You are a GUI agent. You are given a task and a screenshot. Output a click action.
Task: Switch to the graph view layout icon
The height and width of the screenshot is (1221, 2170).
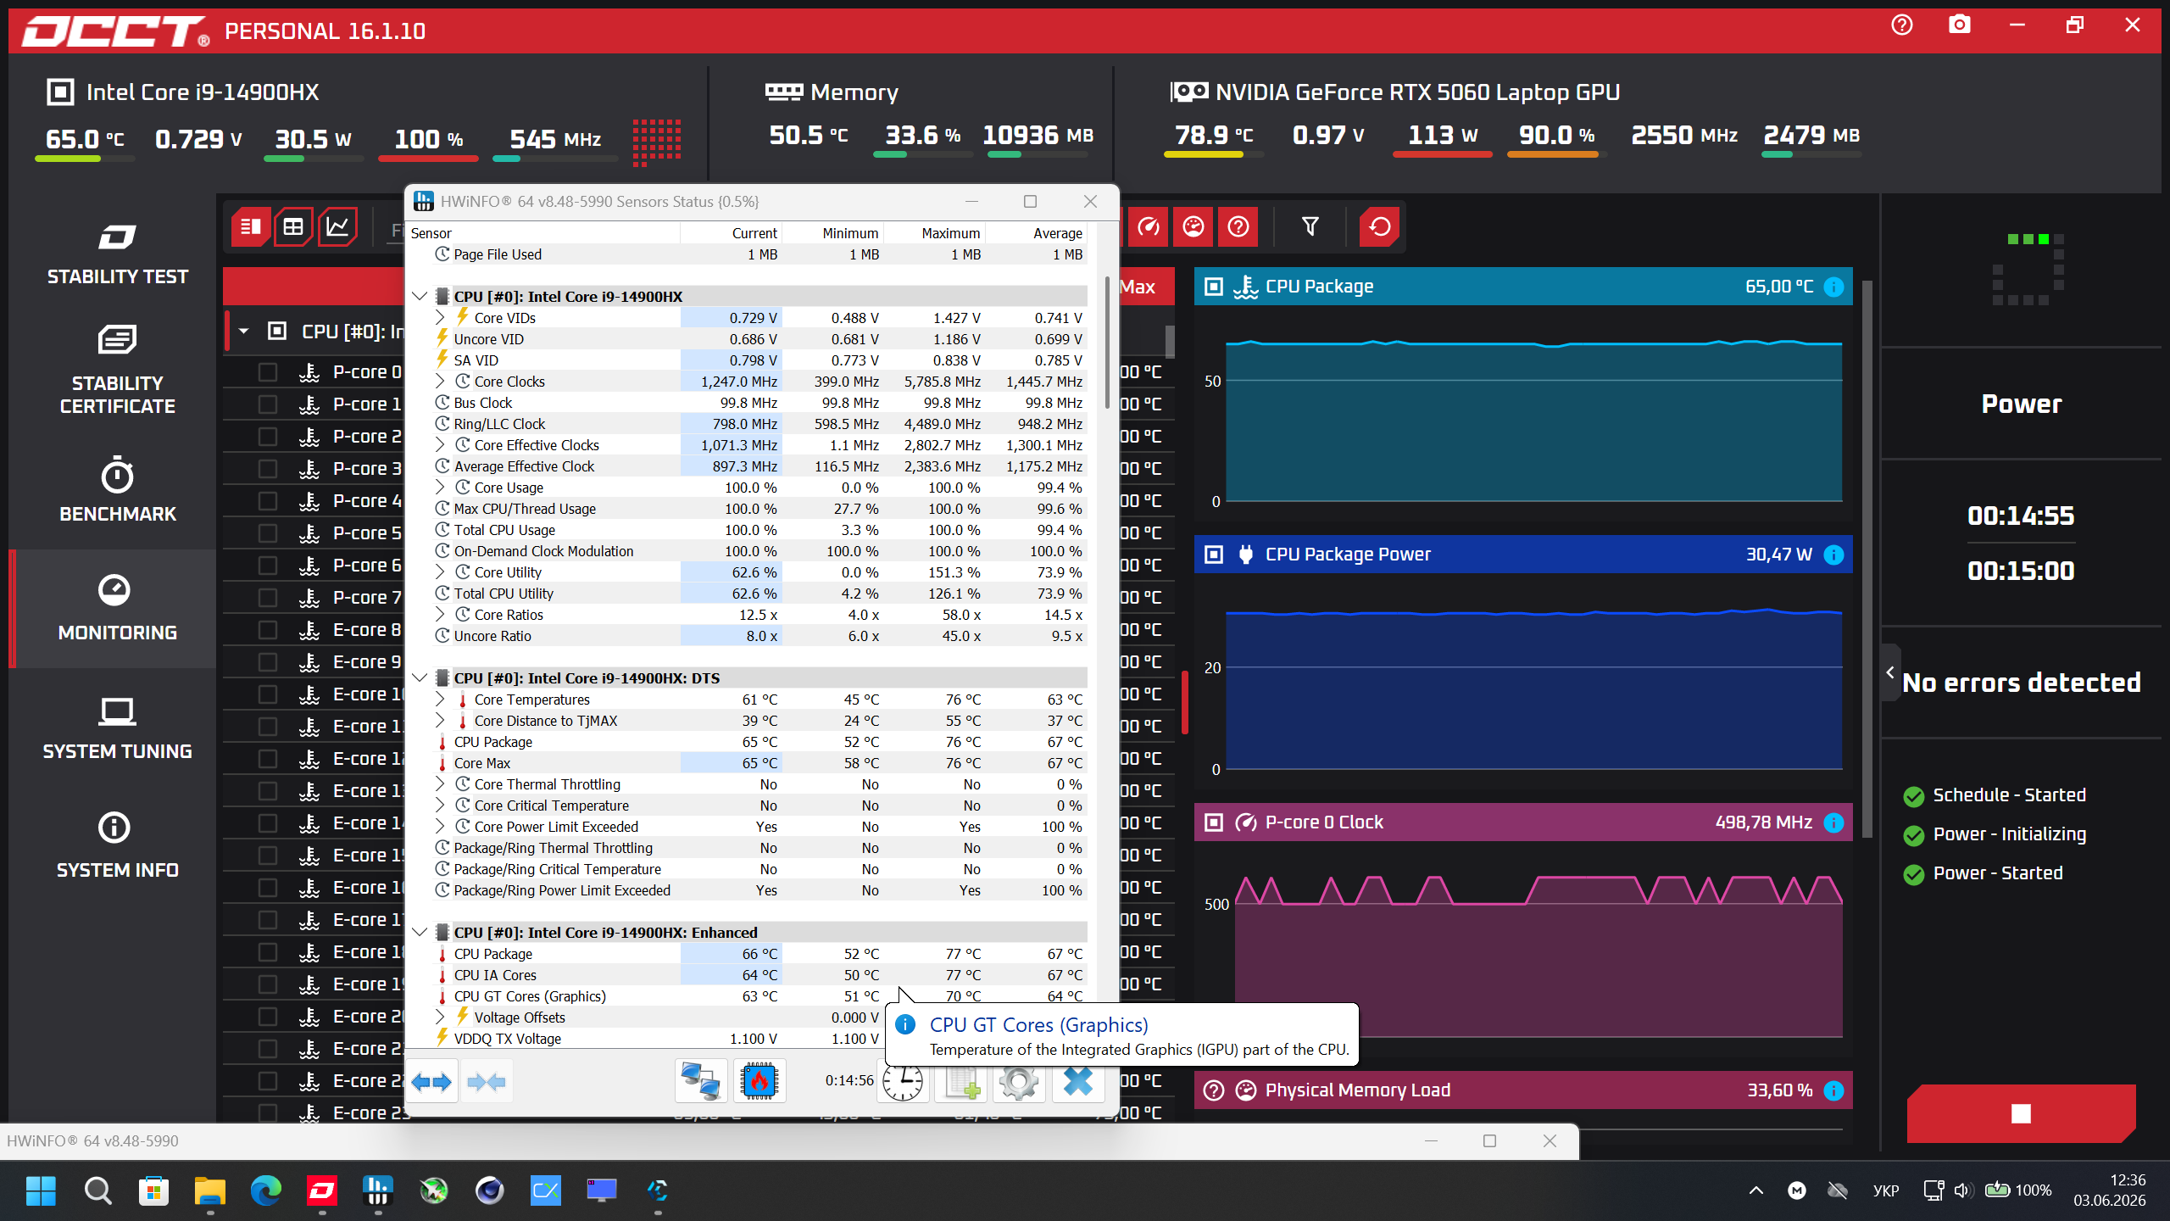337,226
